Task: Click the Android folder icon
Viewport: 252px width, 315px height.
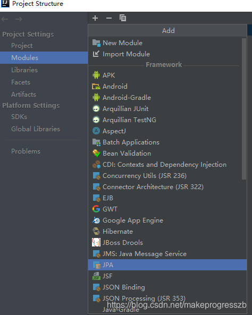Action: (x=96, y=87)
